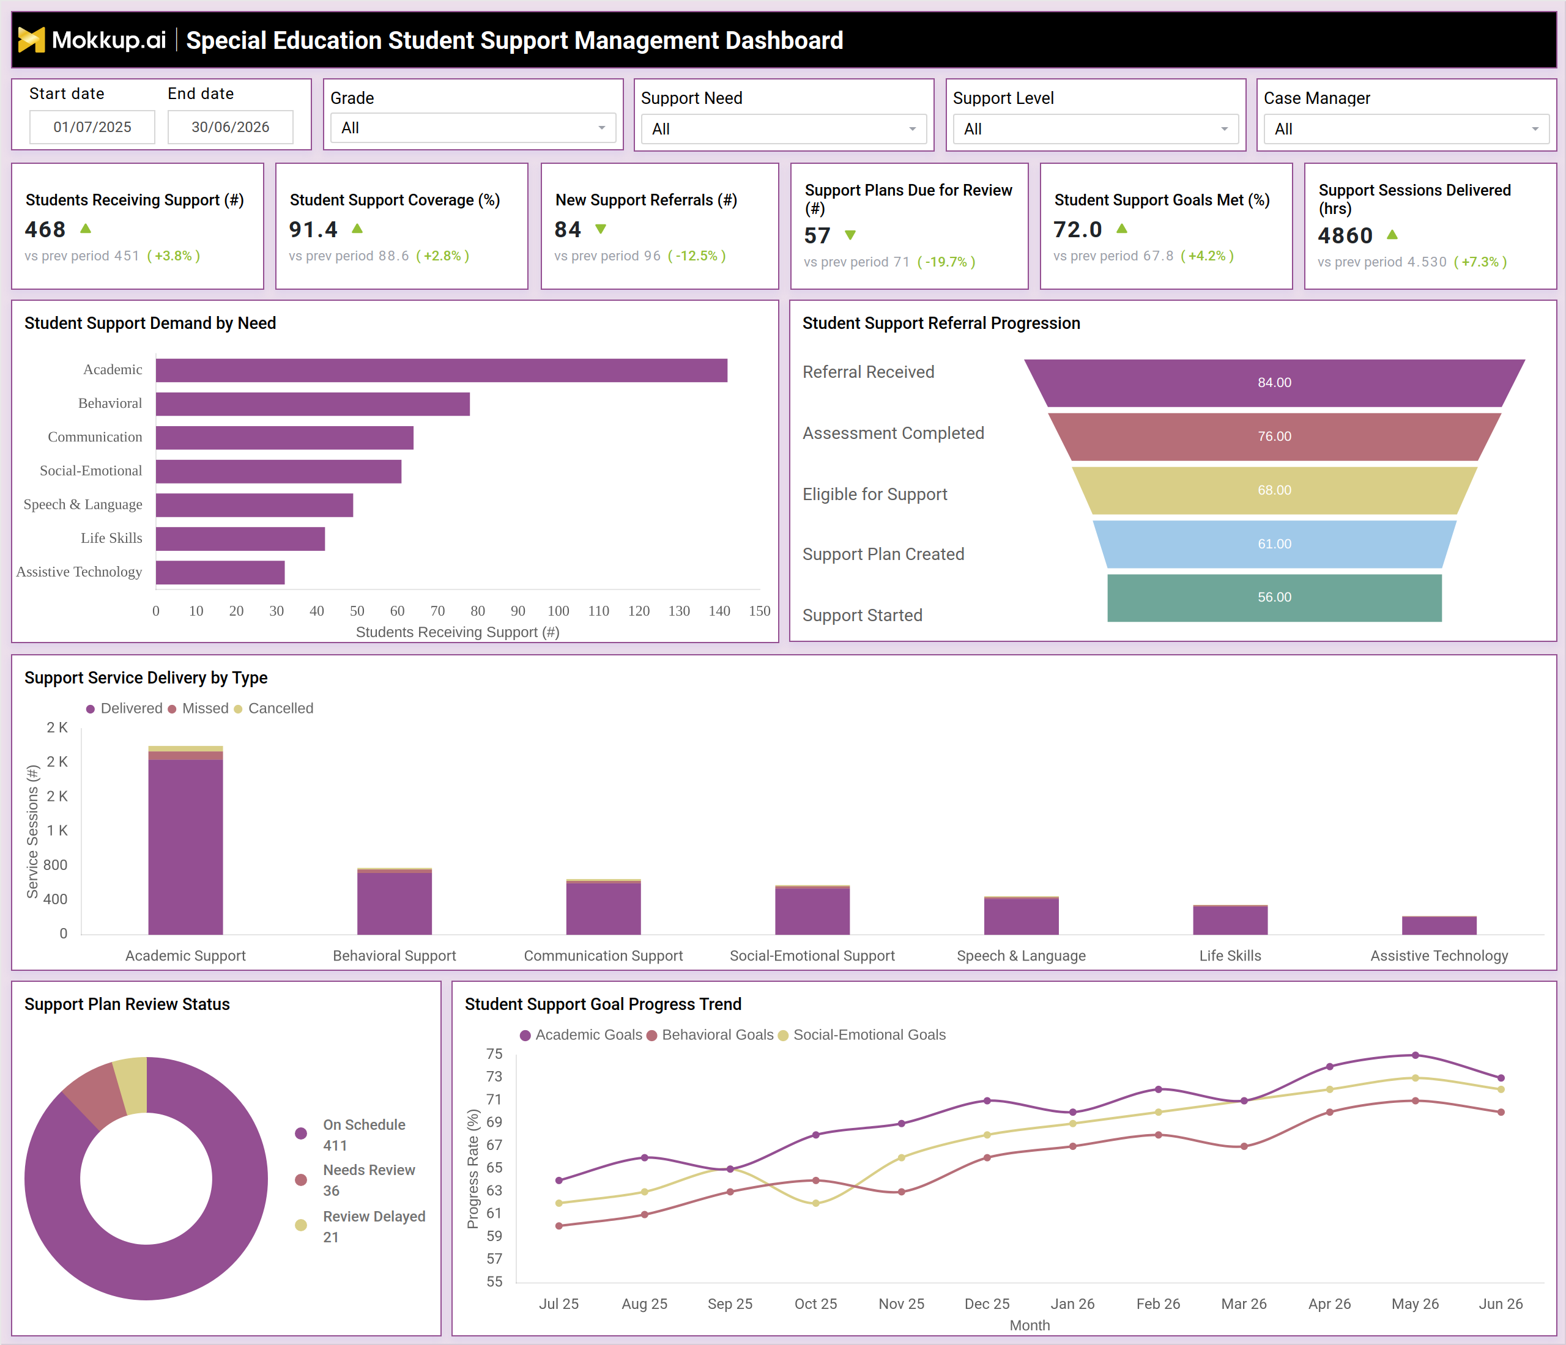Click the Review Delayed legend dot
Image resolution: width=1566 pixels, height=1345 pixels.
[x=301, y=1225]
